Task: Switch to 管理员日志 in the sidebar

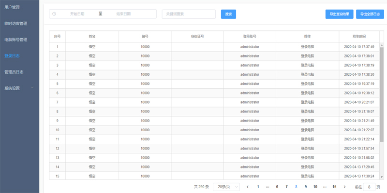Action: point(14,72)
